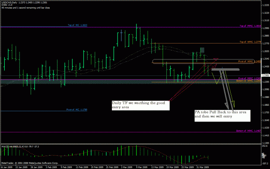Click price axis value 1.1530
This screenshot has width=270, height=169.
click(x=266, y=128)
